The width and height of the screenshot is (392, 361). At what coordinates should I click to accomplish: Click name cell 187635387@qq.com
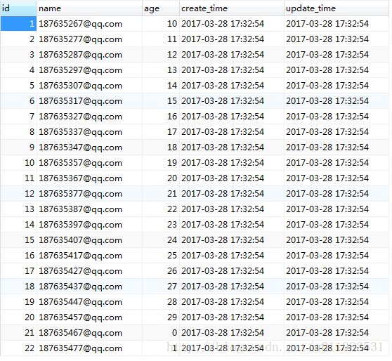pos(89,209)
